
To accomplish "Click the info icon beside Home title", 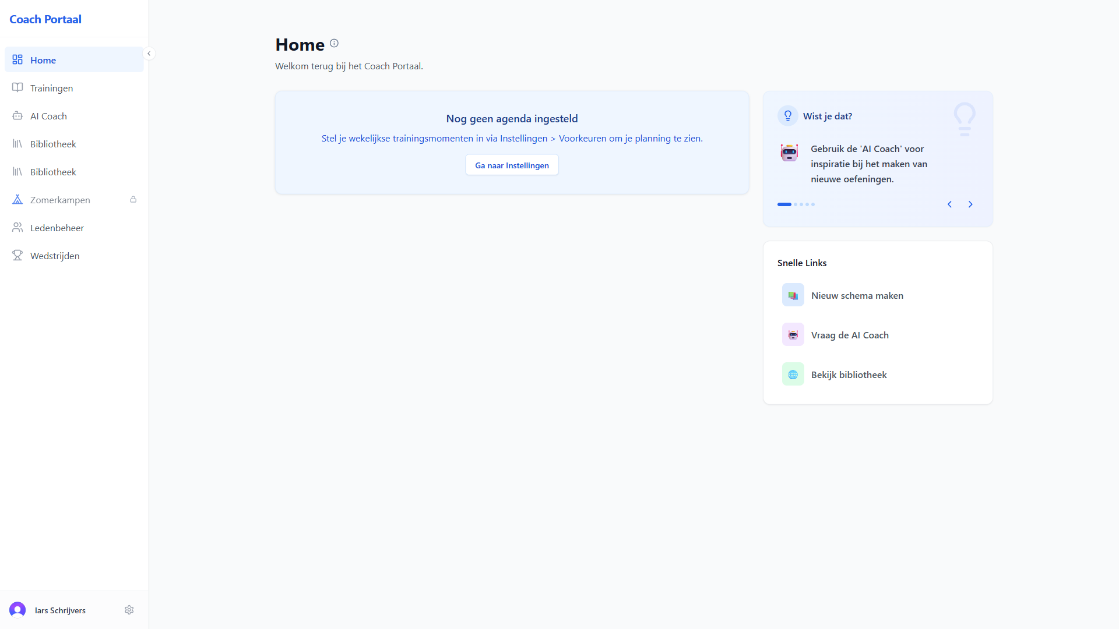I will click(x=334, y=43).
